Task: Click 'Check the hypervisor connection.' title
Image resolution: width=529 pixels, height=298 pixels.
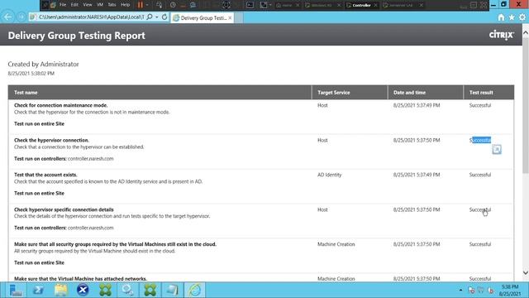Action: (x=51, y=140)
